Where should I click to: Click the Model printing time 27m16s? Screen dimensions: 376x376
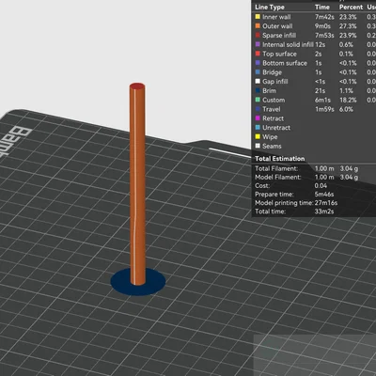pos(326,203)
